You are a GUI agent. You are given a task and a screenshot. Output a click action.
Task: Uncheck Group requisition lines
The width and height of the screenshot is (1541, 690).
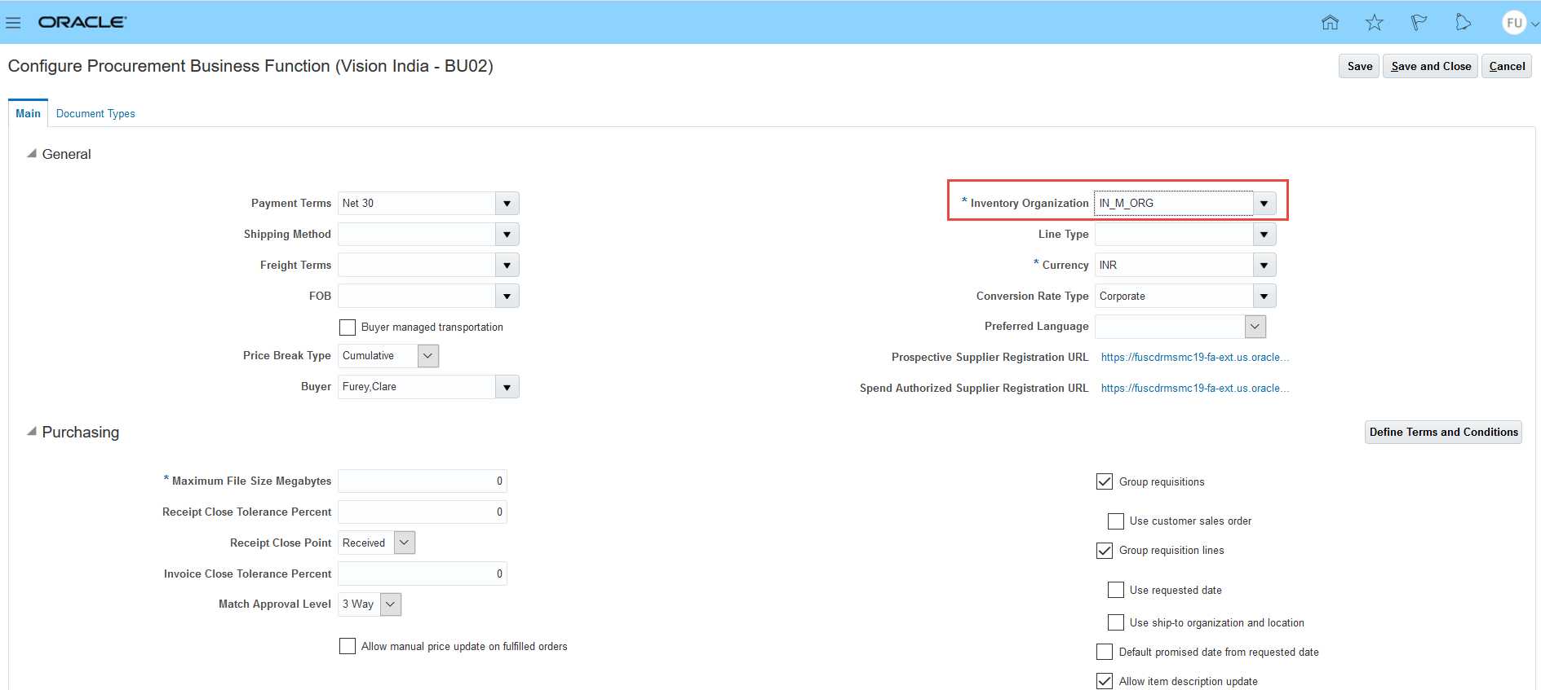1105,551
